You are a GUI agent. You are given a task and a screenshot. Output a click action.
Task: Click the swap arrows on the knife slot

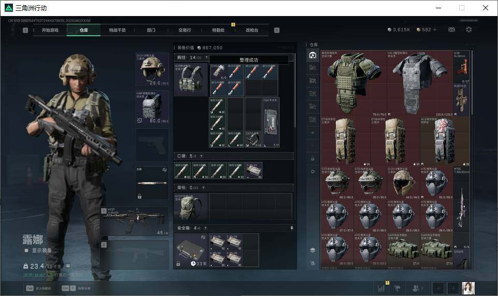(165, 170)
